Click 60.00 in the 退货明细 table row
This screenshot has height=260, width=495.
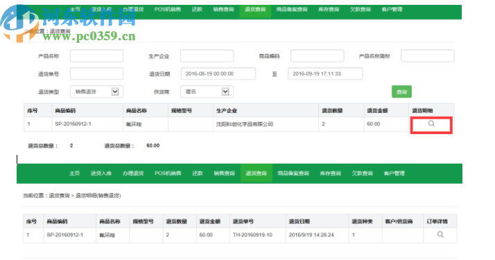click(206, 235)
